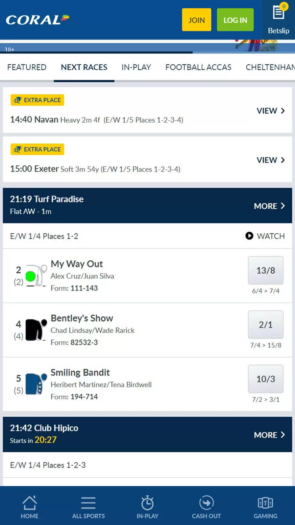
Task: Tap the Coral logo
Action: pyautogui.click(x=38, y=20)
